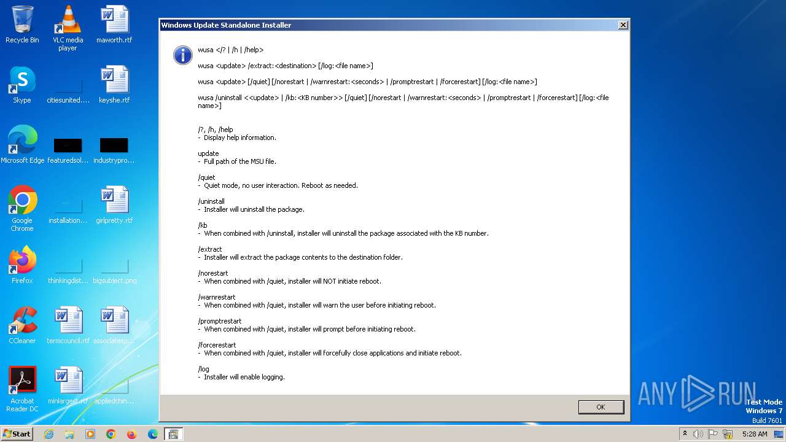Select the termcouncil.rtf desktop file

(68, 325)
